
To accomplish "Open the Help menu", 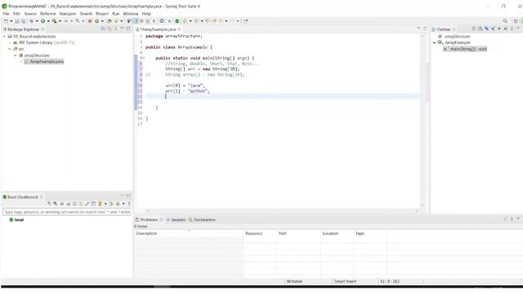I will pos(146,14).
